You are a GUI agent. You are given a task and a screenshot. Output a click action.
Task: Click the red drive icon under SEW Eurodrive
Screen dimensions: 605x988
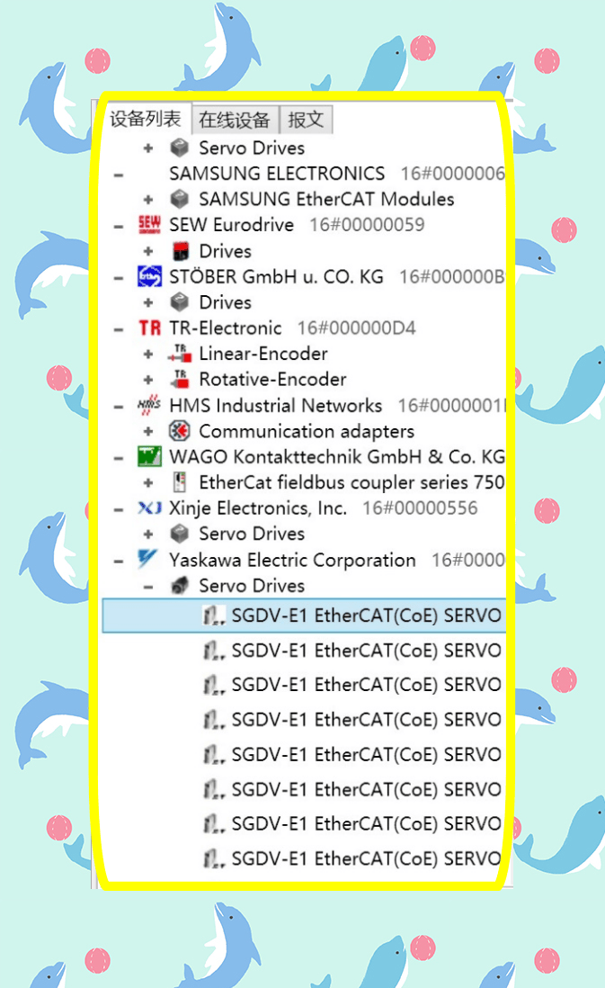181,251
